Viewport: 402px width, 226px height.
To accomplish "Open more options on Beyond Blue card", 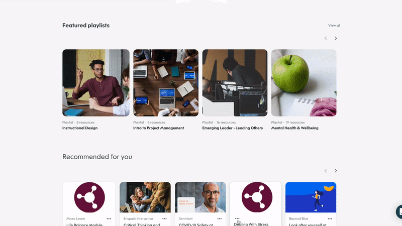I will tap(330, 219).
